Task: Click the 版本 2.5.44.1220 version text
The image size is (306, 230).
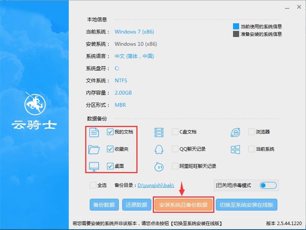Action: [284, 224]
